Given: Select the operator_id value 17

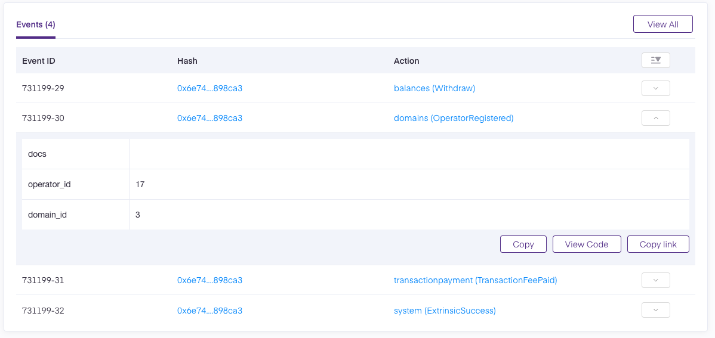Looking at the screenshot, I should pyautogui.click(x=140, y=184).
